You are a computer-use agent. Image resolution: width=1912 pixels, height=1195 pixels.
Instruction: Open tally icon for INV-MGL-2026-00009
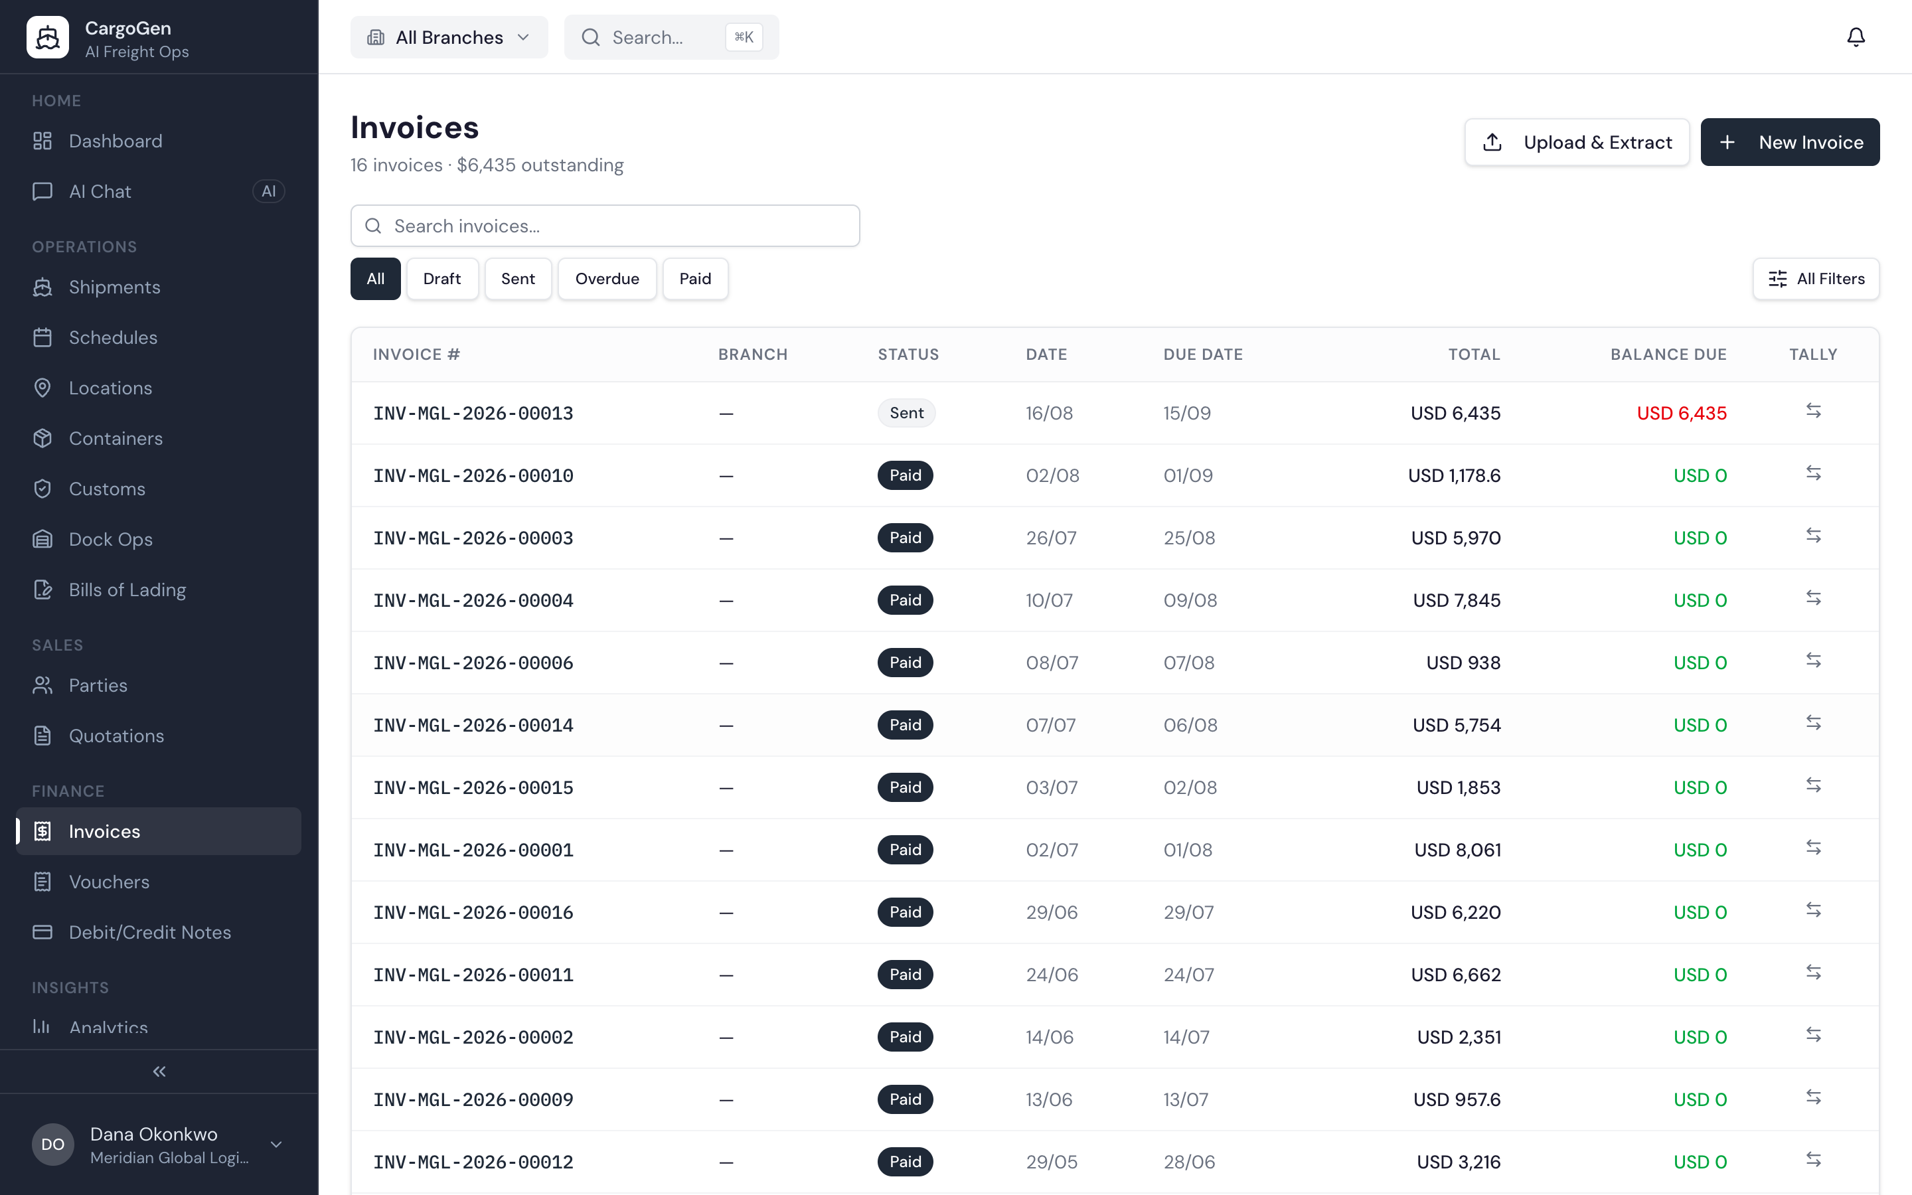pos(1813,1098)
